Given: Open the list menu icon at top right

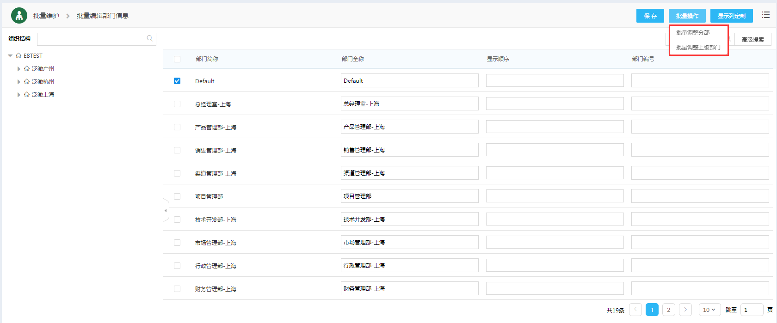Looking at the screenshot, I should tap(766, 15).
